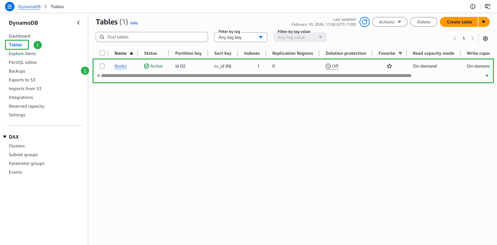Collapse the DynamoDB side navigation
Screen dimensions: 497x245
pyautogui.click(x=78, y=23)
